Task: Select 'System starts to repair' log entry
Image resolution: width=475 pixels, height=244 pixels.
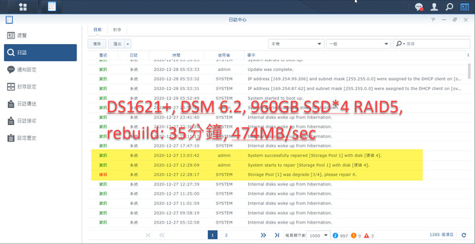Action: coord(277,165)
